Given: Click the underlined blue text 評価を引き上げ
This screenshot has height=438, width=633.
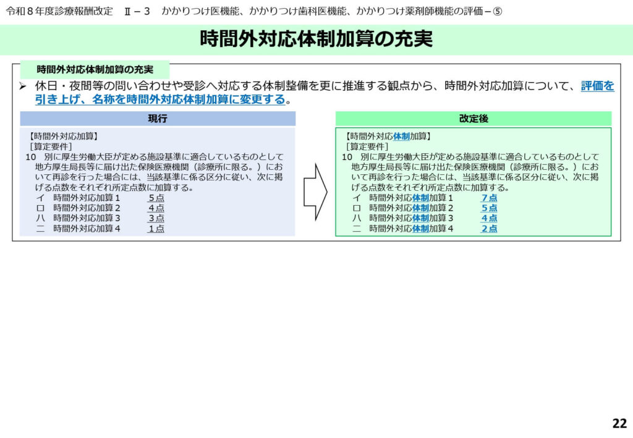Looking at the screenshot, I should click(597, 86).
